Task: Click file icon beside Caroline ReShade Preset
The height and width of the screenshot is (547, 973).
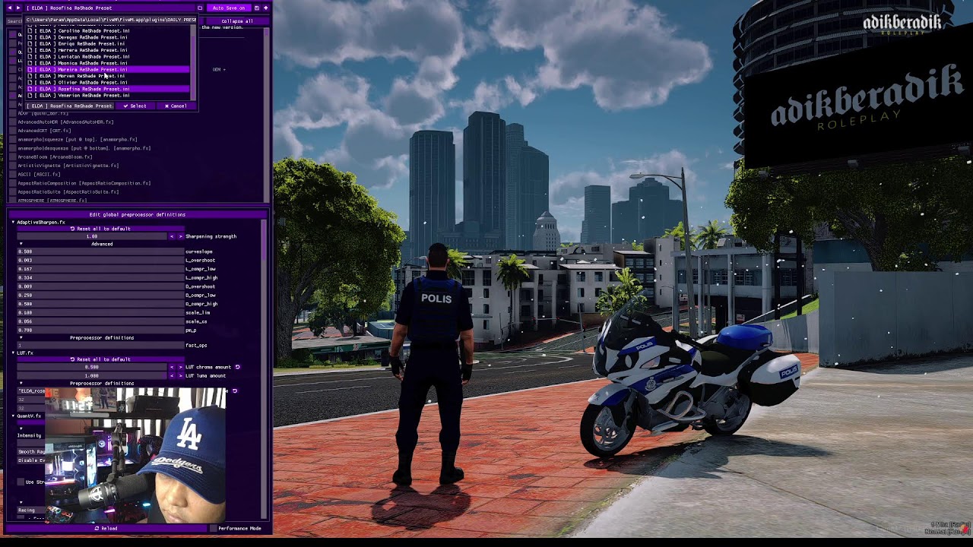Action: 30,30
